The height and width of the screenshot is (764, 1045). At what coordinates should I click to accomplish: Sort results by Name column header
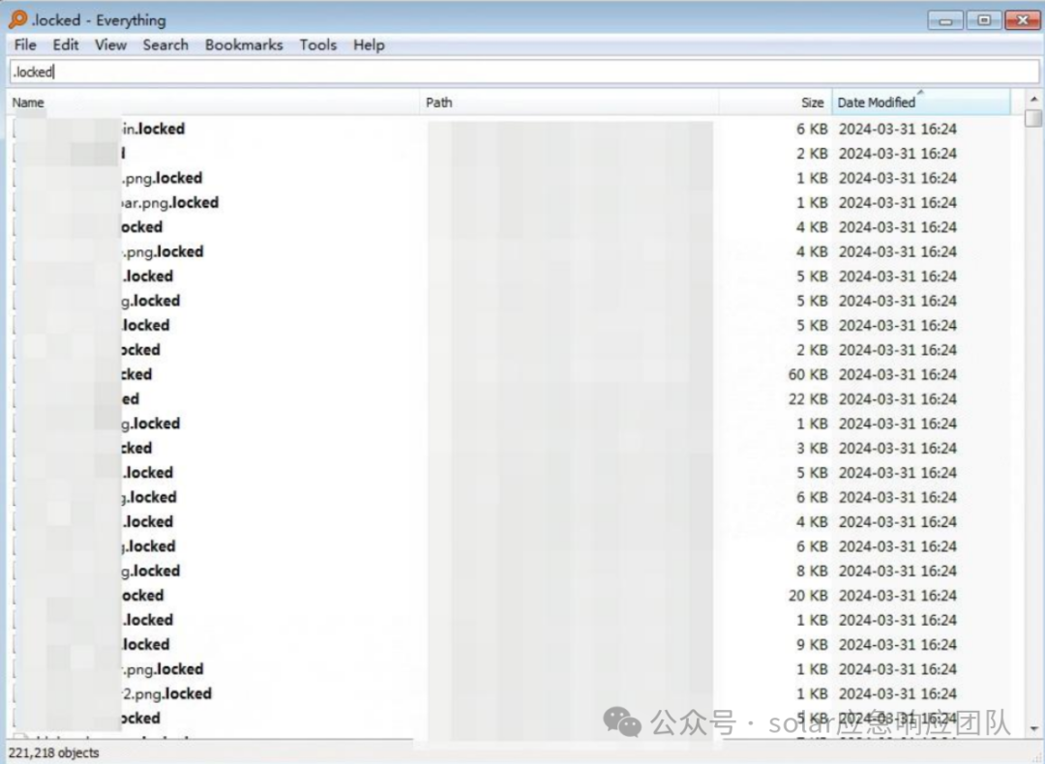coord(213,103)
